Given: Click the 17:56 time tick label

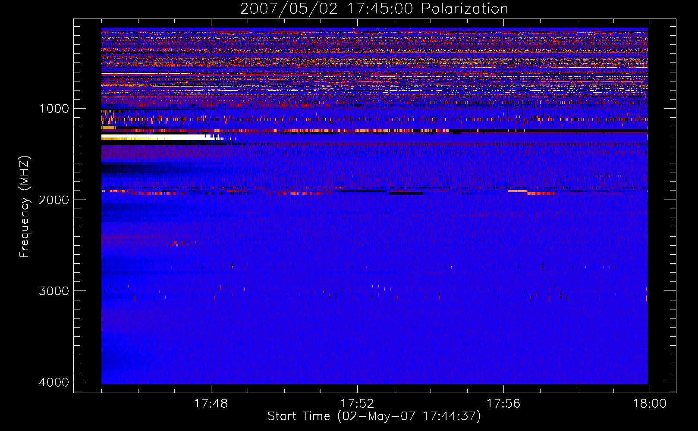Looking at the screenshot, I should click(x=503, y=404).
